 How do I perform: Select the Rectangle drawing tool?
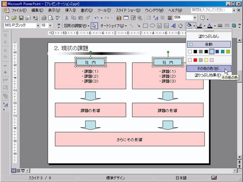point(145,26)
